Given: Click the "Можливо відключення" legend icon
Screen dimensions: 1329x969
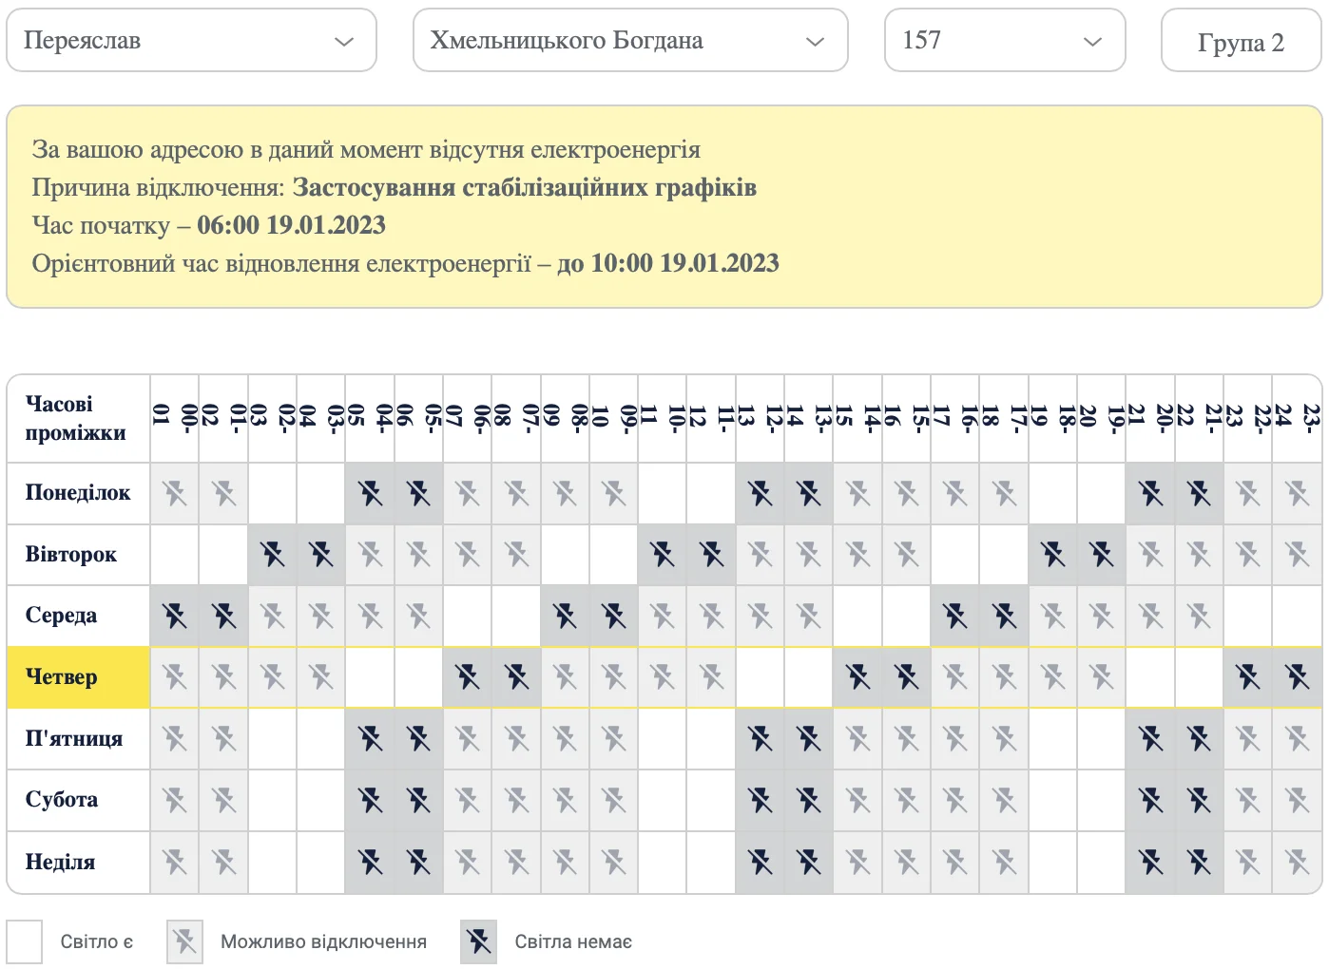Looking at the screenshot, I should tap(184, 941).
